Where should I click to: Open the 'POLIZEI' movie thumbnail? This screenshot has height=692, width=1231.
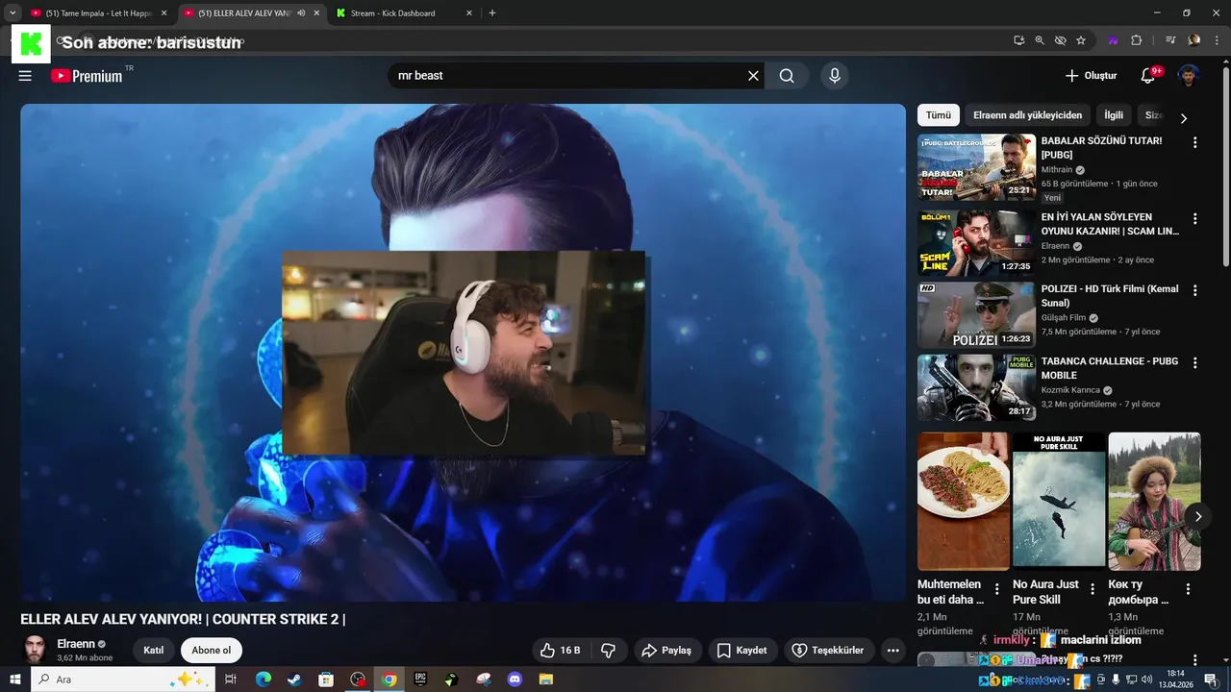click(976, 315)
